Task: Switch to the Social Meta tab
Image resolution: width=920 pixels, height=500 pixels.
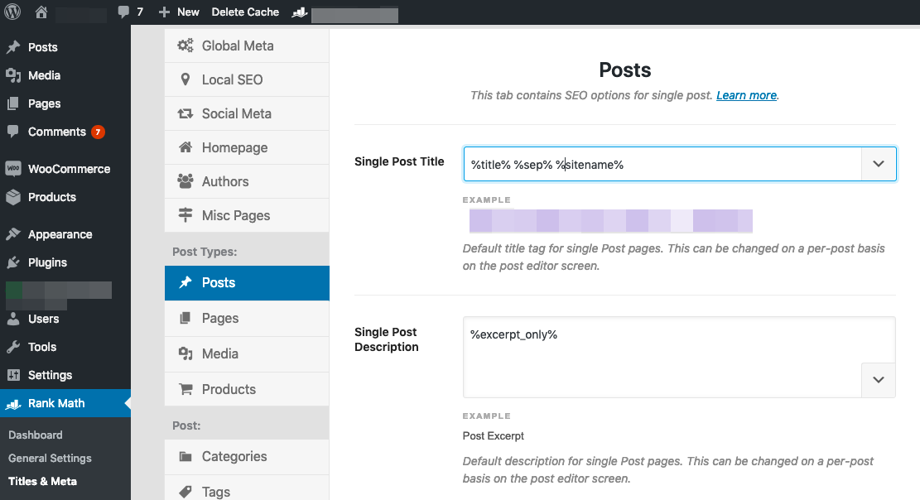Action: click(x=247, y=114)
